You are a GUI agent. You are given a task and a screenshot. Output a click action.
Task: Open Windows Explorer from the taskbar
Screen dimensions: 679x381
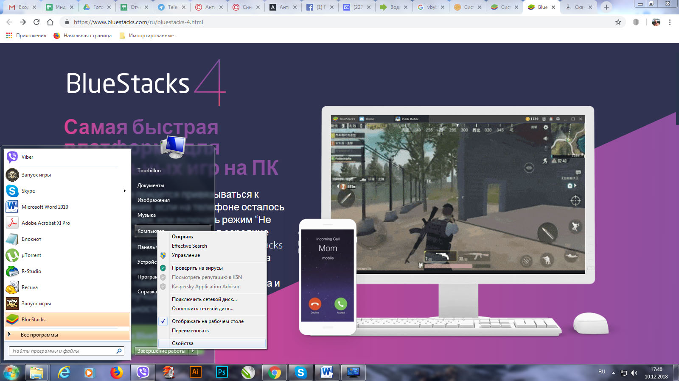point(36,373)
